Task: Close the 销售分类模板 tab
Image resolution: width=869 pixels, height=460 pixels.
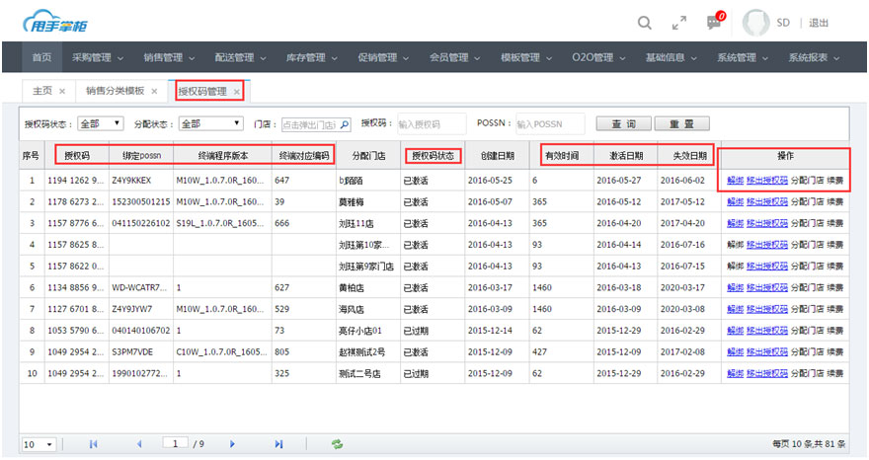Action: pyautogui.click(x=154, y=92)
